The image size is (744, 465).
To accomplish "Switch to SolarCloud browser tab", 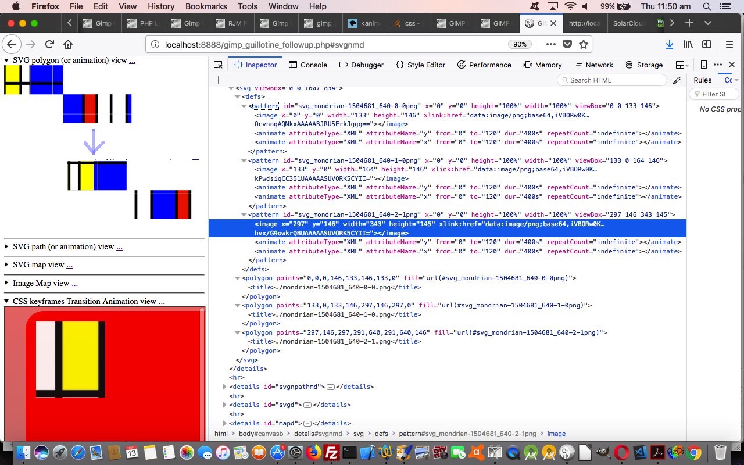I will [629, 23].
